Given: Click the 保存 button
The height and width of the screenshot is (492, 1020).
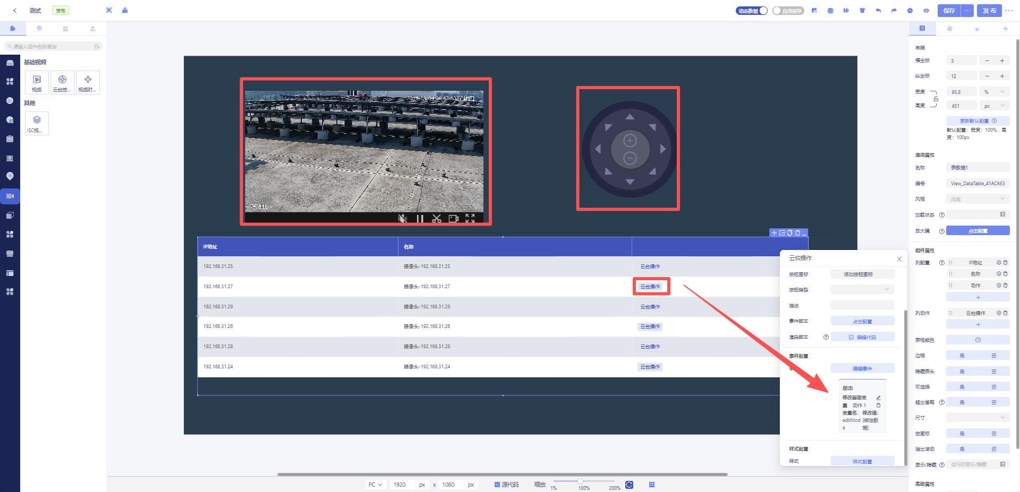Looking at the screenshot, I should click(x=949, y=11).
